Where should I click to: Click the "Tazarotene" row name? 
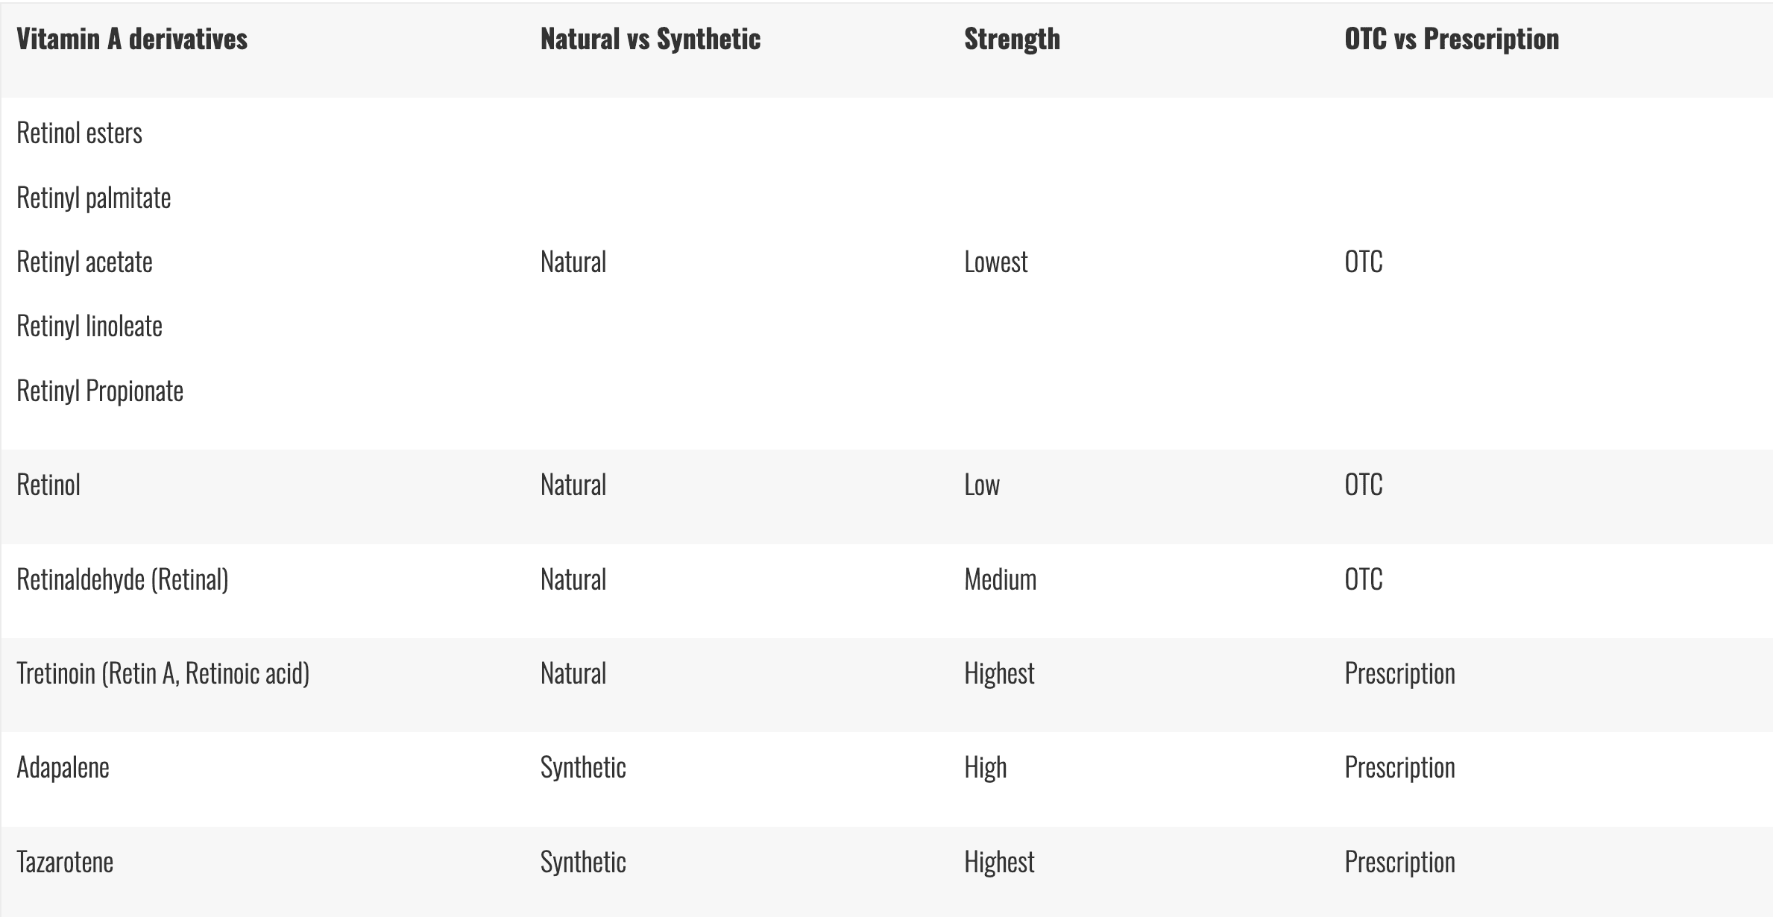click(65, 863)
